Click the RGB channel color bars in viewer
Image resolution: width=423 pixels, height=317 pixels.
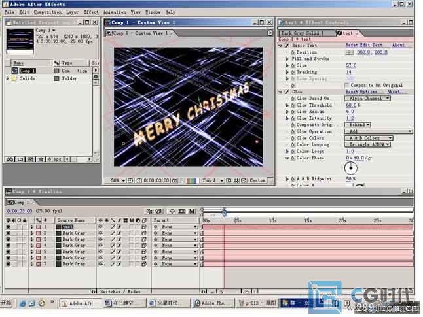pyautogui.click(x=192, y=180)
